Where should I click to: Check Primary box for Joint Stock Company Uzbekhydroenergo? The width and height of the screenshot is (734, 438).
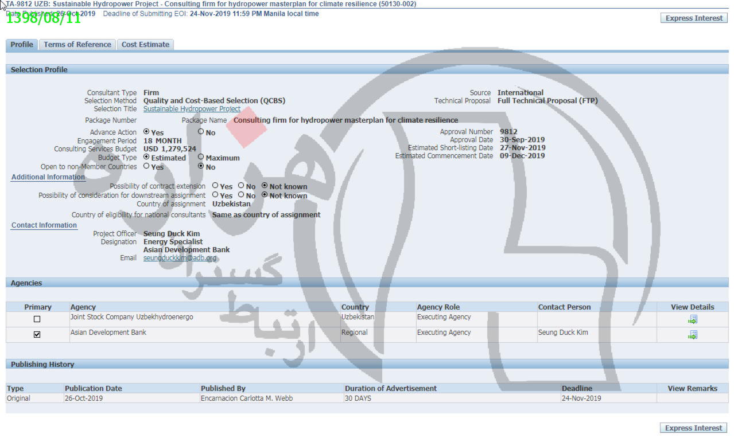tap(37, 319)
